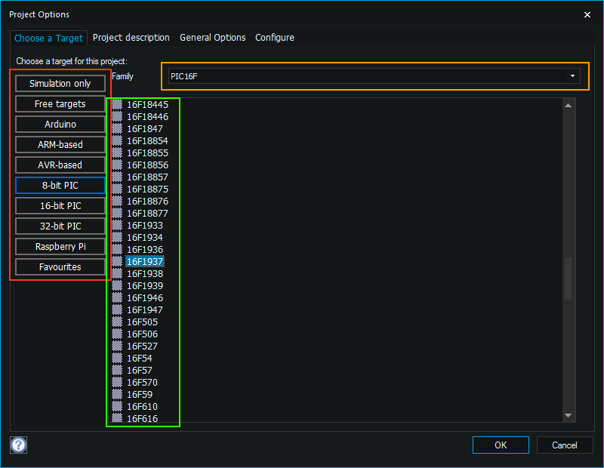The width and height of the screenshot is (604, 468).
Task: Select the 16F616 device name
Action: [142, 418]
